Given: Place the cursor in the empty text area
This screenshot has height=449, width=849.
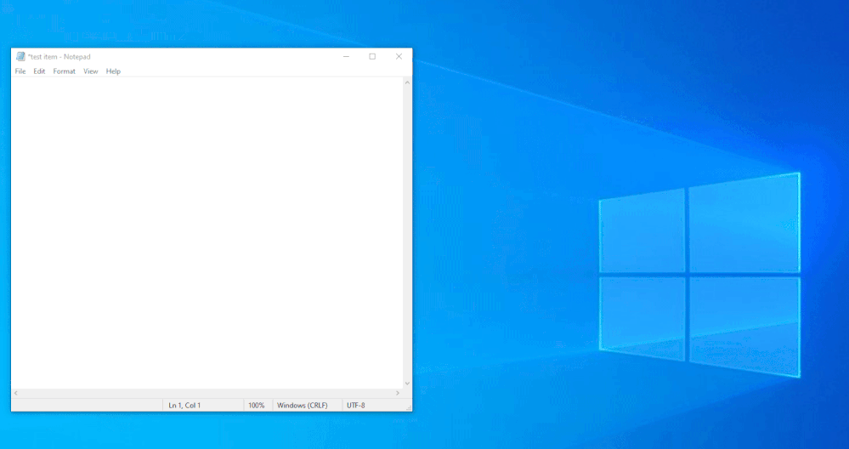Looking at the screenshot, I should [204, 230].
